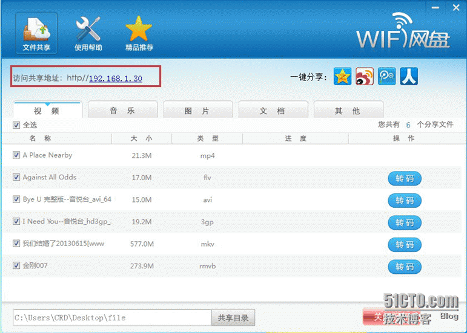Switch to the 图片 tab
467x333 pixels.
[197, 110]
